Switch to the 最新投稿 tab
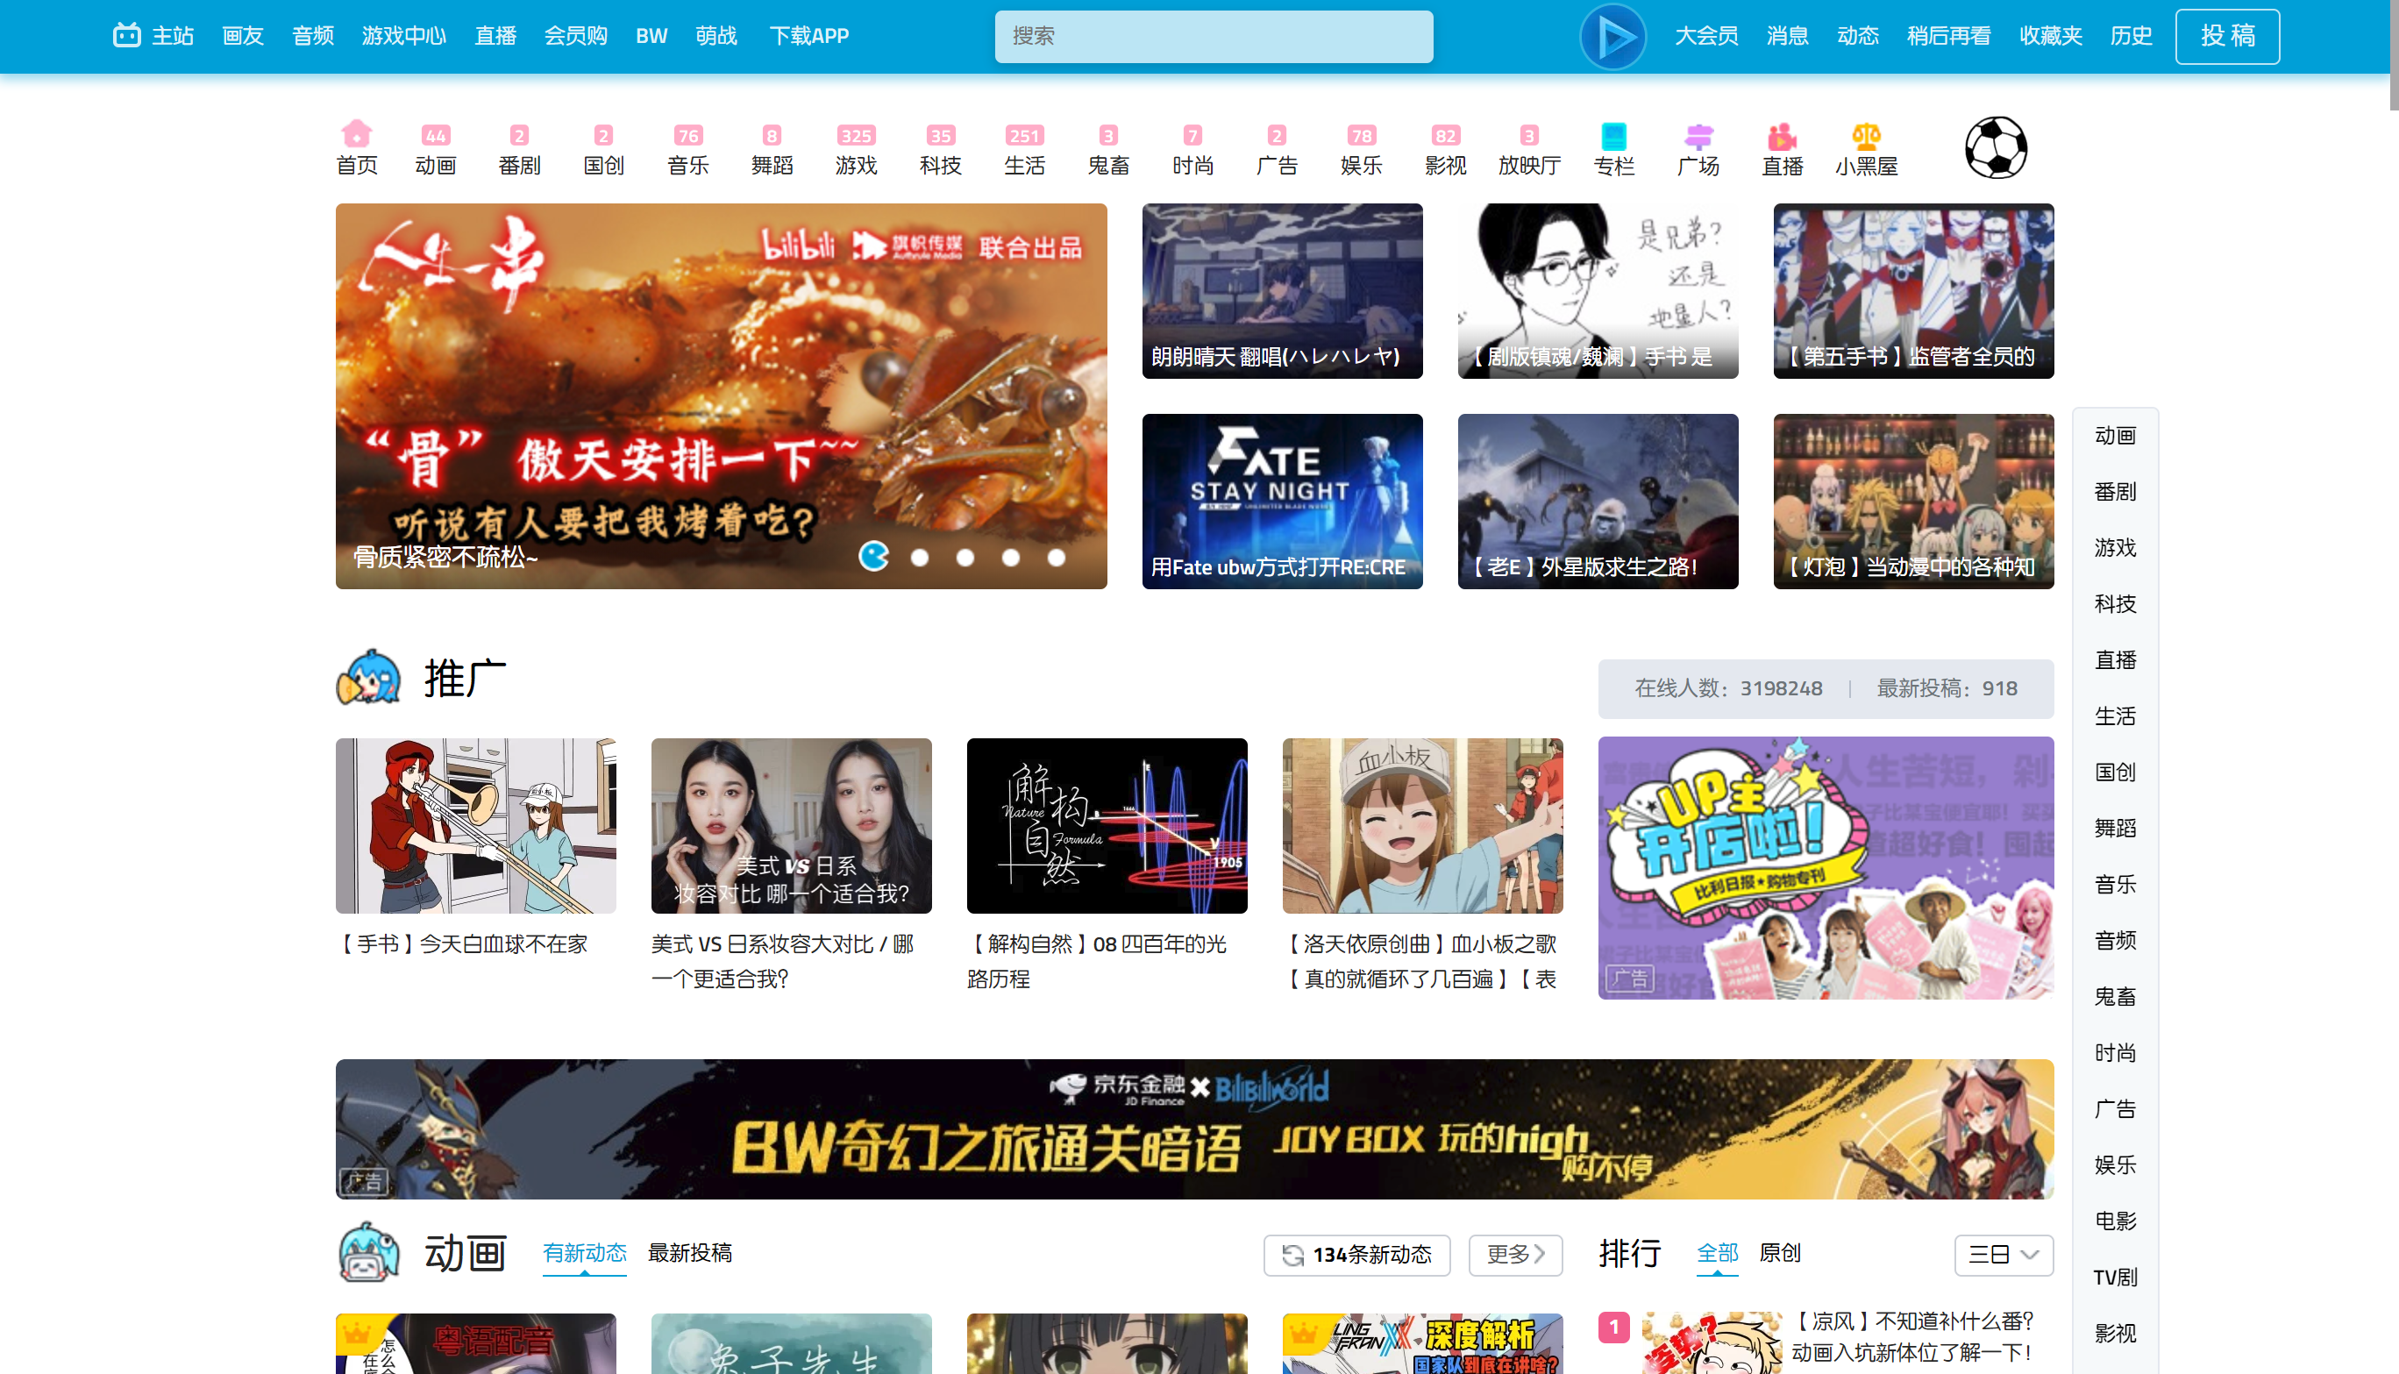2399x1374 pixels. tap(689, 1252)
